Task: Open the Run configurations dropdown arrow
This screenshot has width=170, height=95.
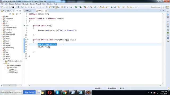Action: pos(78,7)
